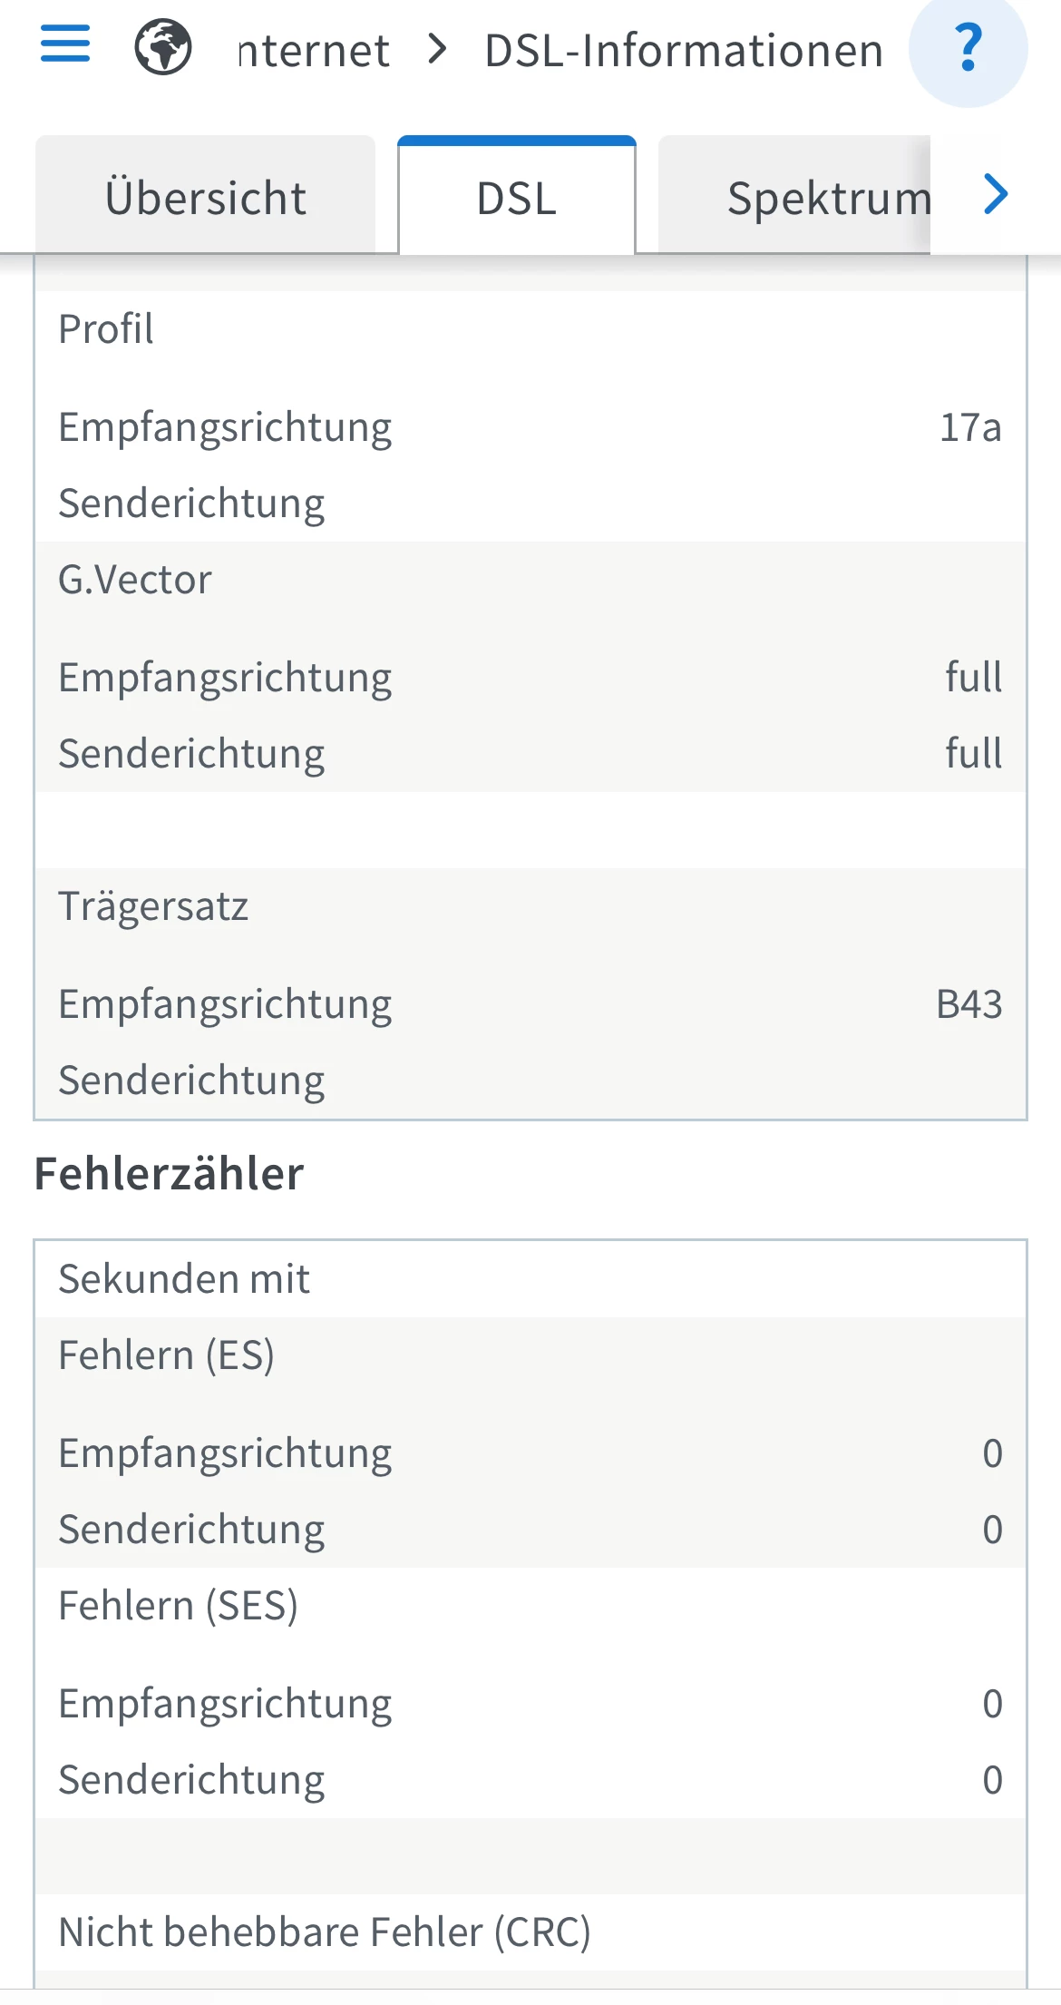Switch to the Übersicht tab
This screenshot has width=1061, height=2005.
pyautogui.click(x=206, y=198)
